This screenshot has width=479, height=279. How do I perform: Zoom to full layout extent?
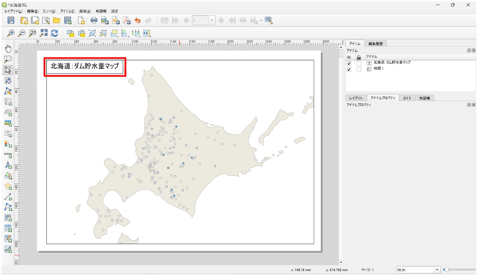pyautogui.click(x=44, y=33)
